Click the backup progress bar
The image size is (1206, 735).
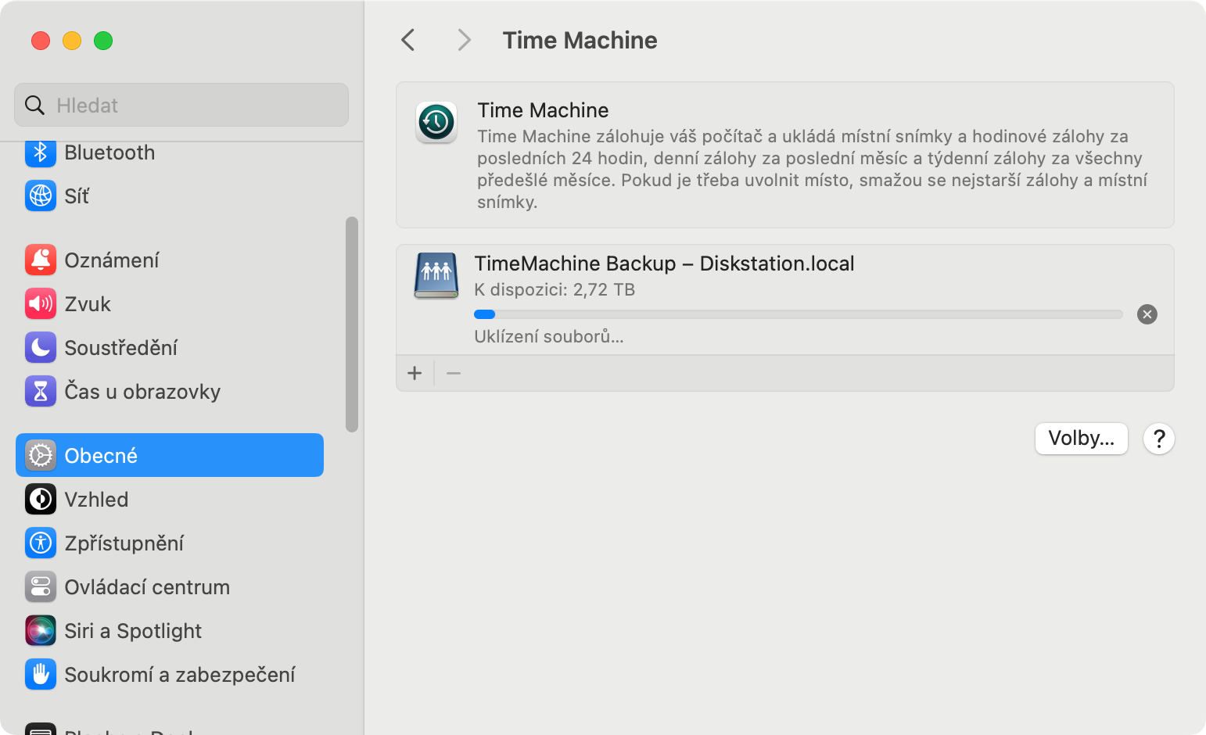tap(799, 314)
